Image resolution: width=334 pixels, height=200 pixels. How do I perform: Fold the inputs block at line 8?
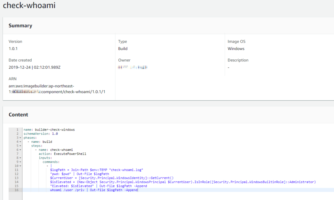pyautogui.click(x=21, y=158)
